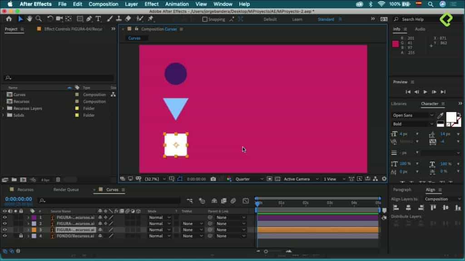Image resolution: width=465 pixels, height=261 pixels.
Task: Open the magnification ratio dropdown (32.7%)
Action: pyautogui.click(x=155, y=179)
